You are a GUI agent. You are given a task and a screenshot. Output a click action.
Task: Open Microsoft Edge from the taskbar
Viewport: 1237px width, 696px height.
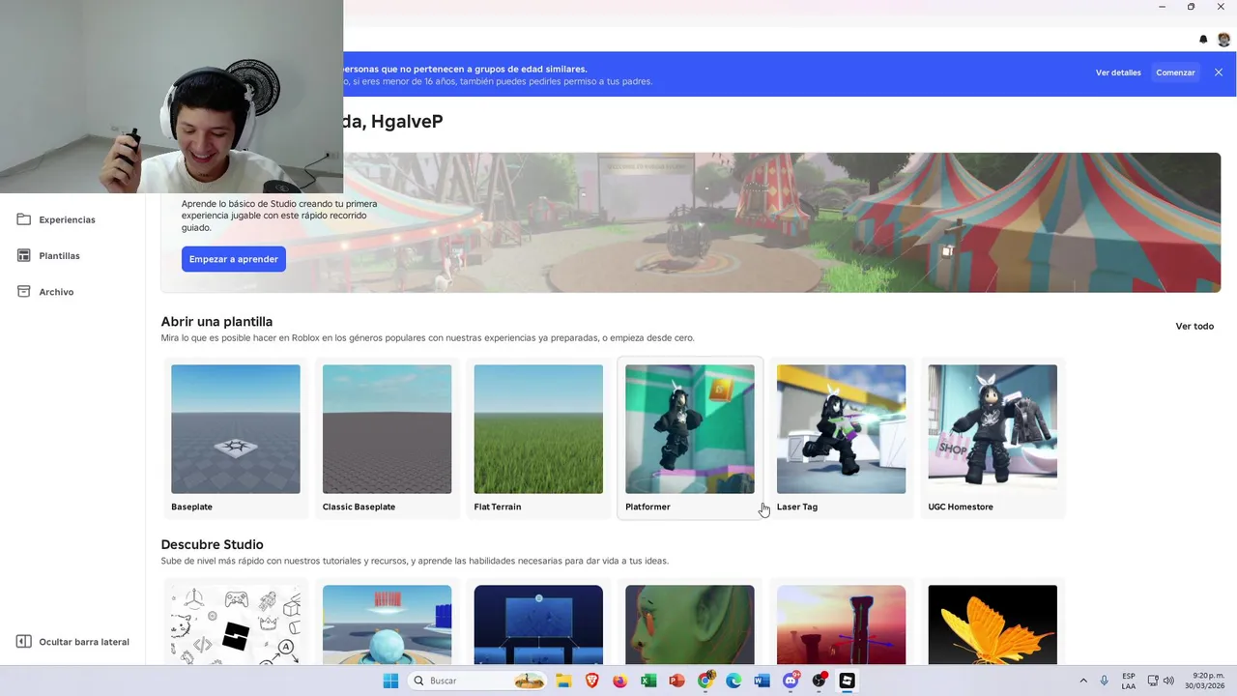(734, 681)
